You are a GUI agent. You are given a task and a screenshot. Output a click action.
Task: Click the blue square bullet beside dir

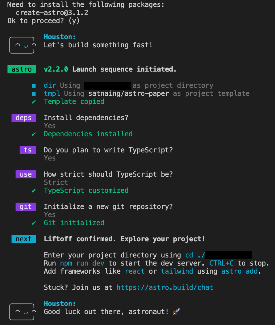[34, 85]
